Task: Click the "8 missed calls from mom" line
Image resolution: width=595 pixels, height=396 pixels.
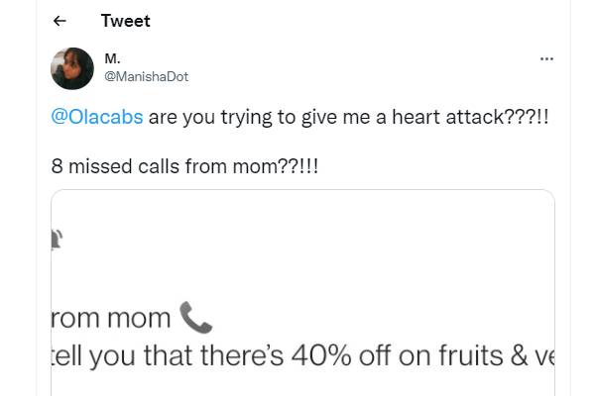Action: pos(184,166)
